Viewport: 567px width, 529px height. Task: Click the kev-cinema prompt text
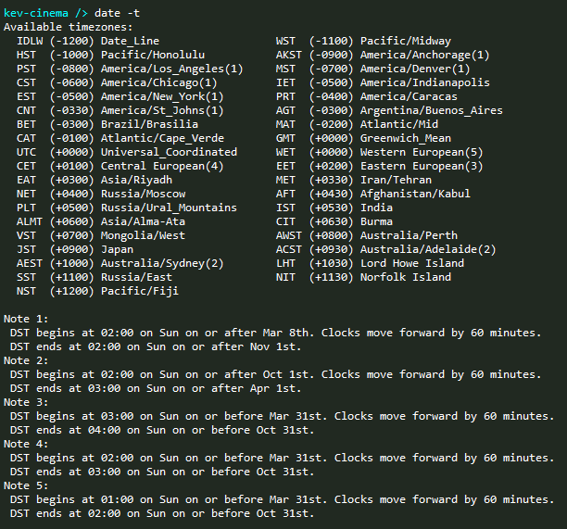tap(36, 13)
